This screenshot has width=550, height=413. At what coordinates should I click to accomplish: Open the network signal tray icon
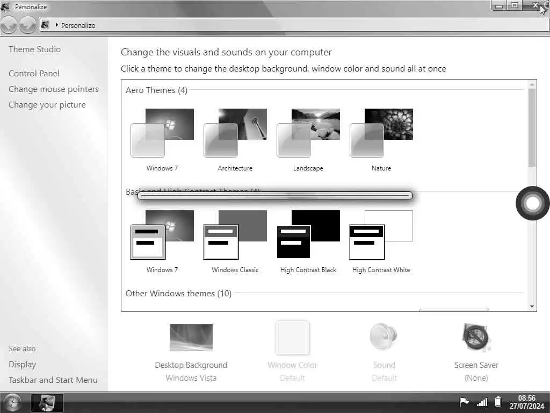tap(482, 402)
